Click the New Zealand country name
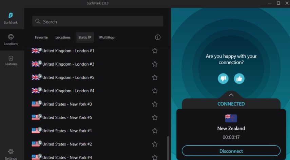Viewport: 290px width, 160px height. (231, 129)
